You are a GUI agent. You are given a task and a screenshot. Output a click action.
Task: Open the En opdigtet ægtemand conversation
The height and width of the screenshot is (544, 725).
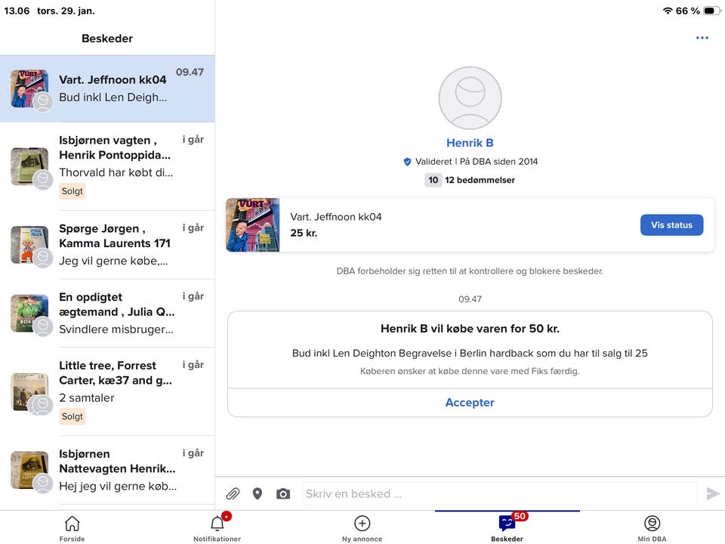[107, 314]
